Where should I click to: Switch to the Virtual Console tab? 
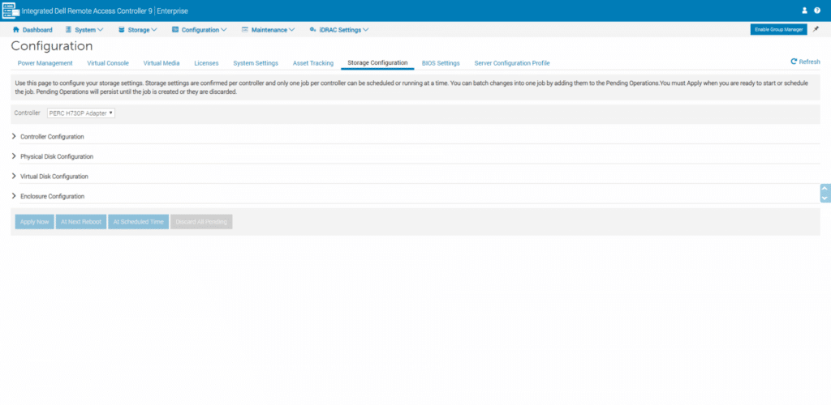[108, 63]
